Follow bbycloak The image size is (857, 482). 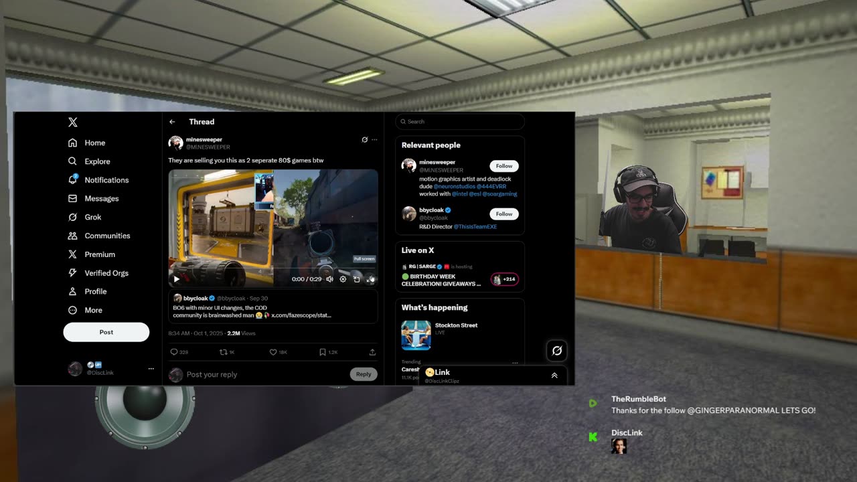click(x=504, y=214)
